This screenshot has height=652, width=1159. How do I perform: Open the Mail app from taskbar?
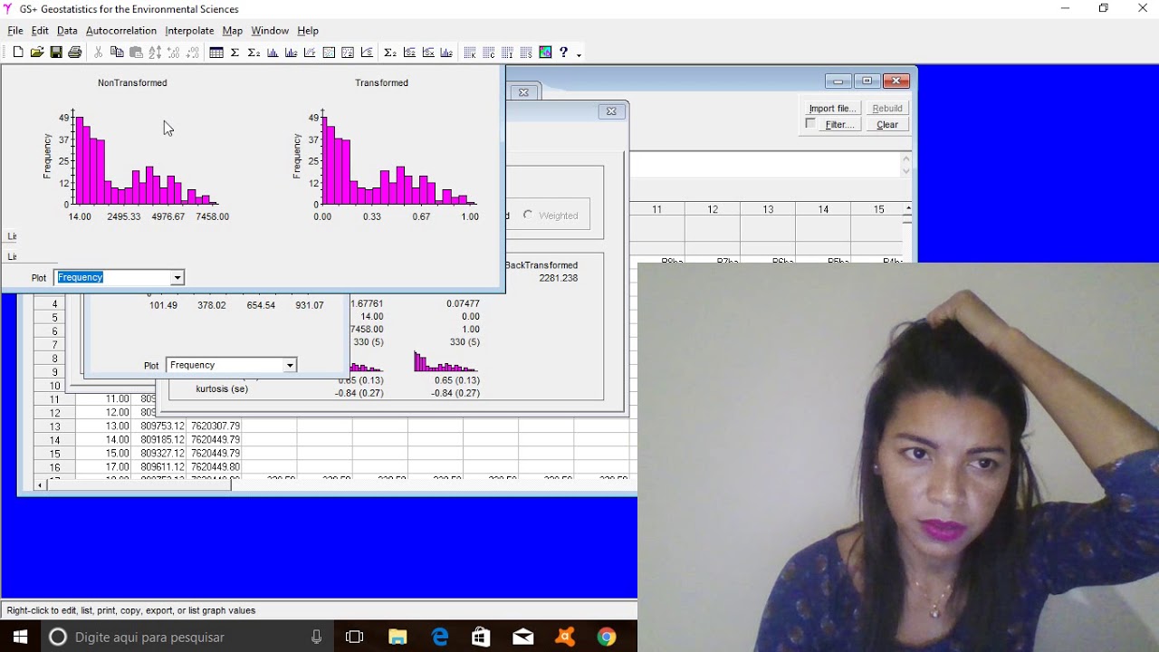[x=523, y=637]
